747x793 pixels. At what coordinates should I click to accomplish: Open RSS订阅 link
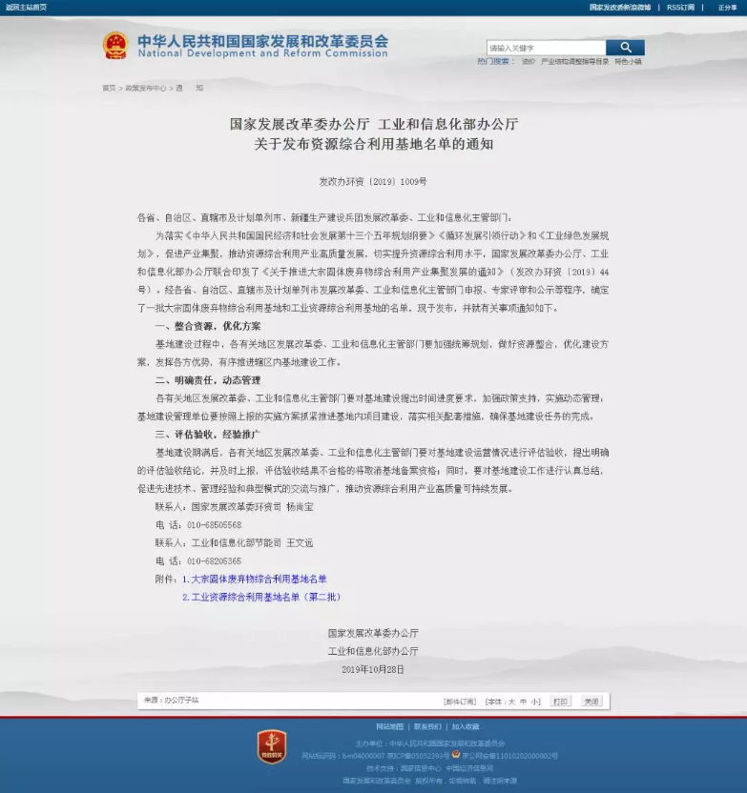pos(680,7)
